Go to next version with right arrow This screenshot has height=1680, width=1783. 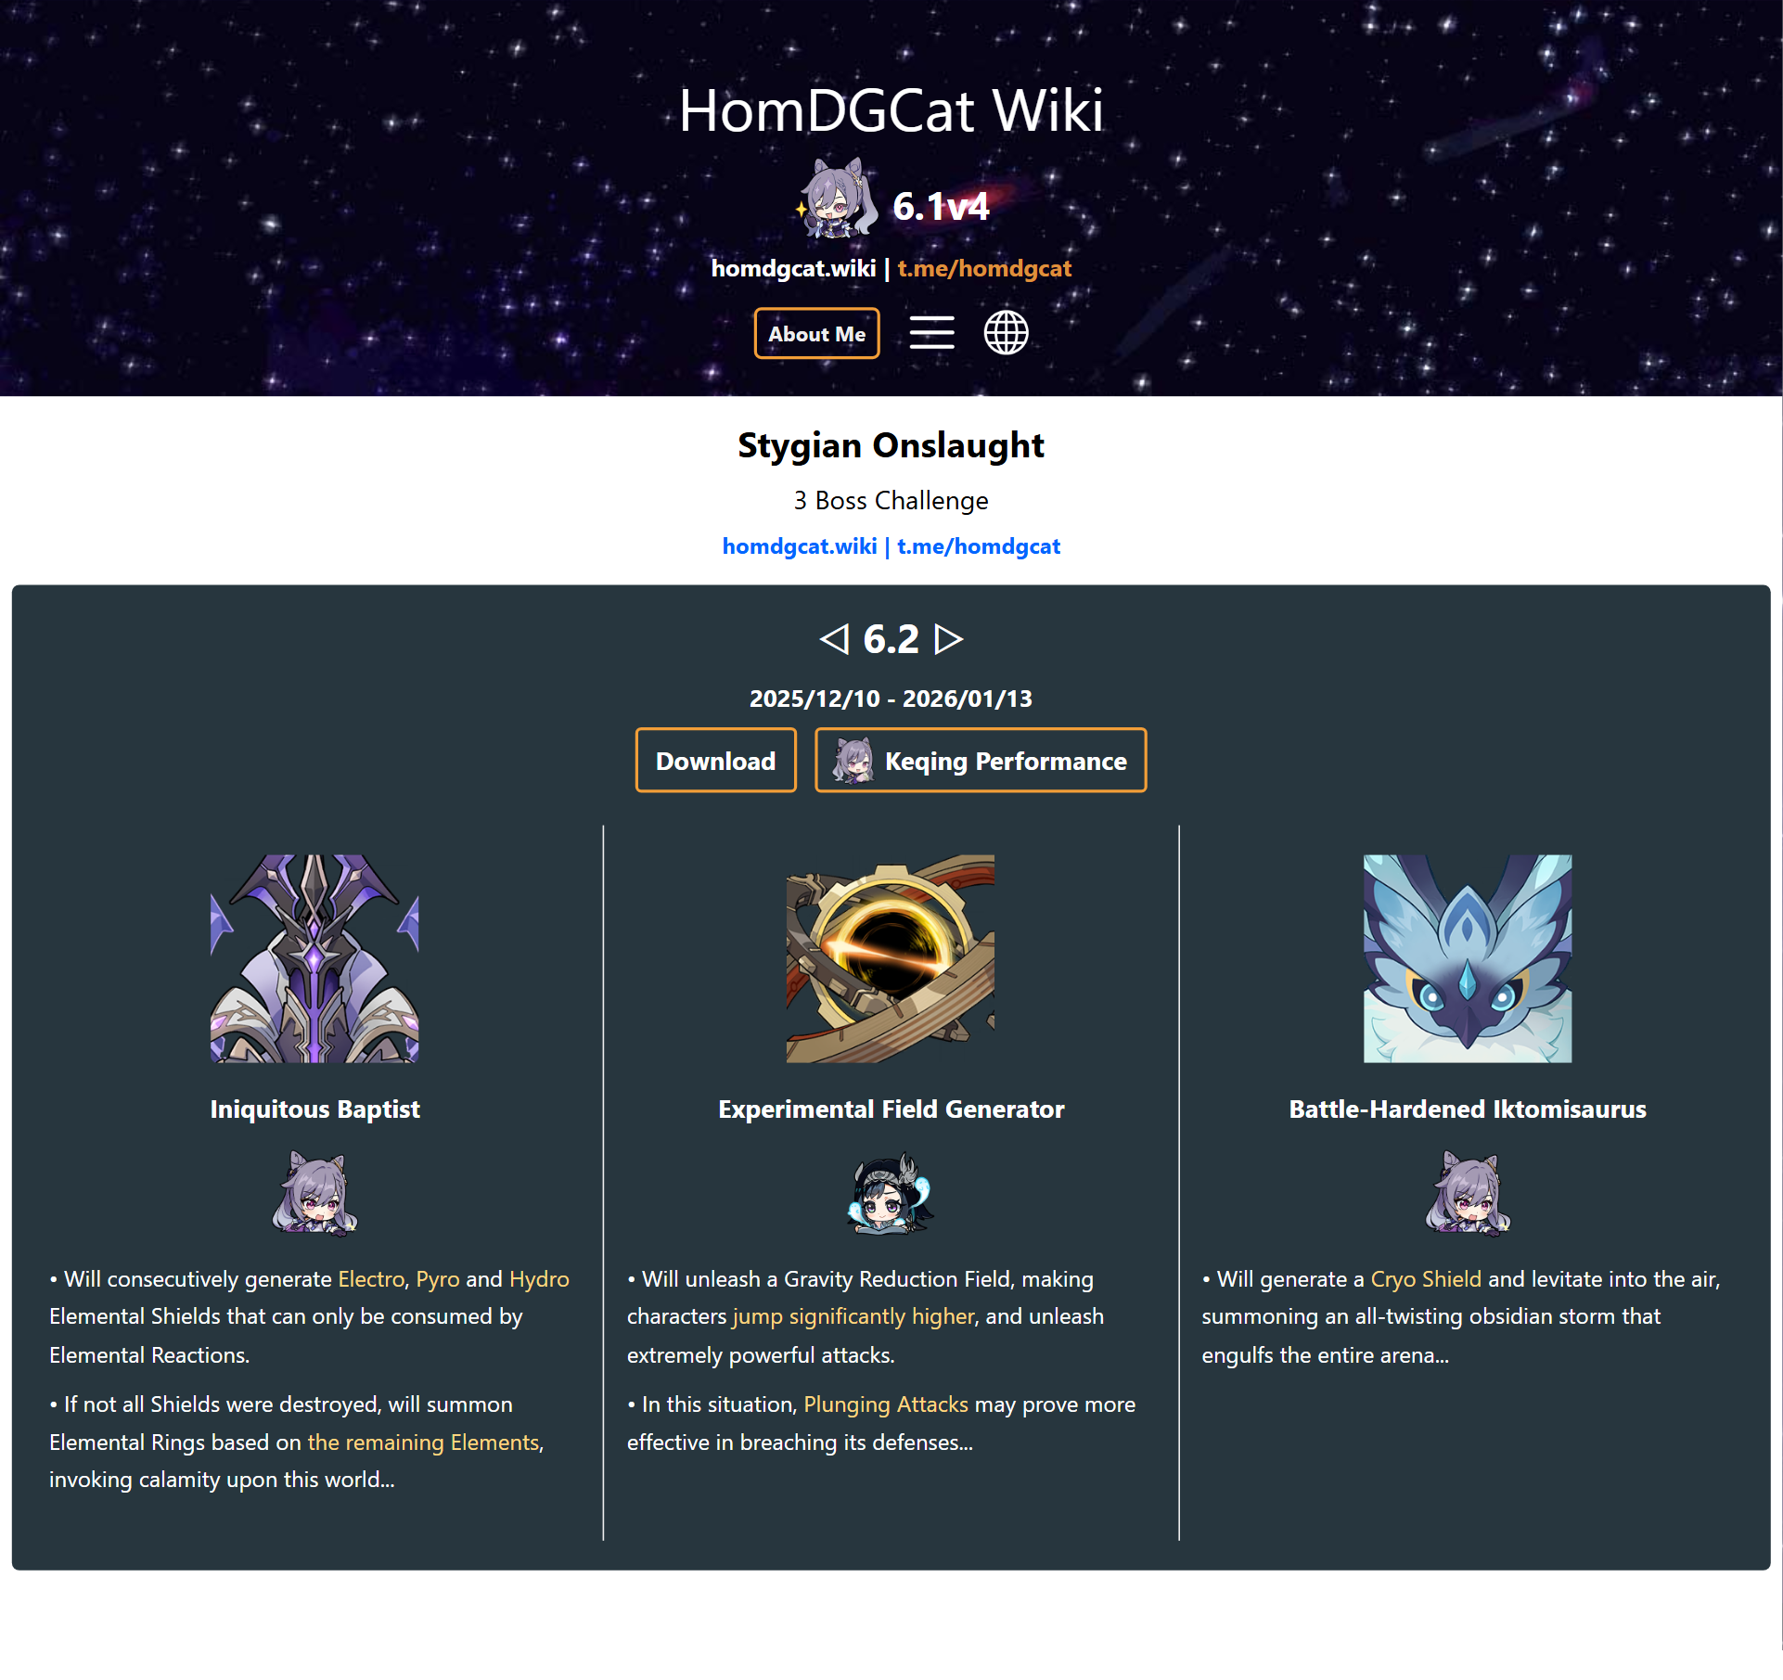[948, 639]
